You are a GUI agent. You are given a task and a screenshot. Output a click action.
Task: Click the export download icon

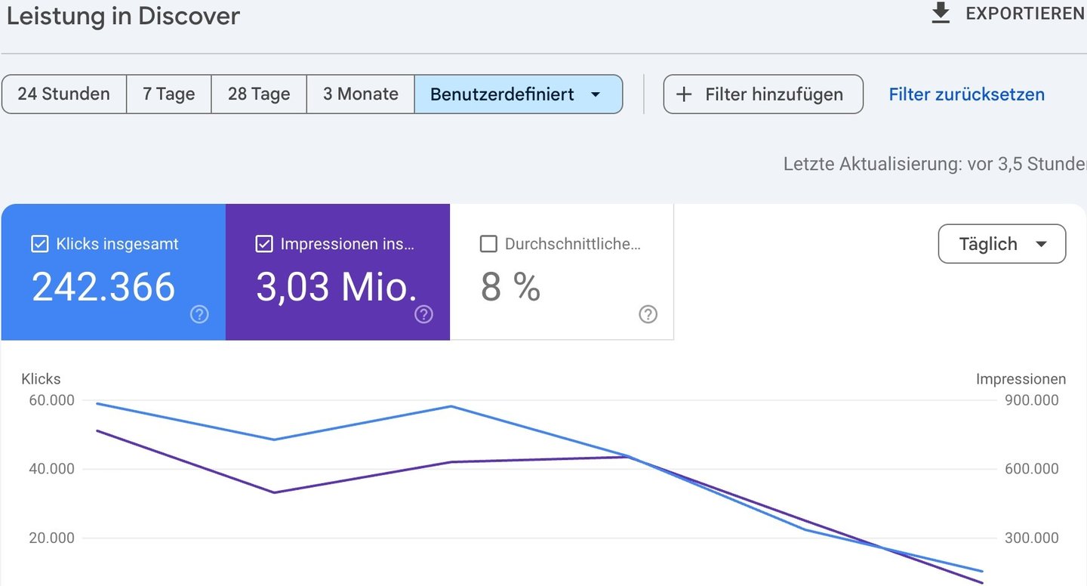[941, 14]
